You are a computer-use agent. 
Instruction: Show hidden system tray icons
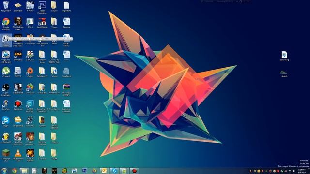click(x=251, y=171)
